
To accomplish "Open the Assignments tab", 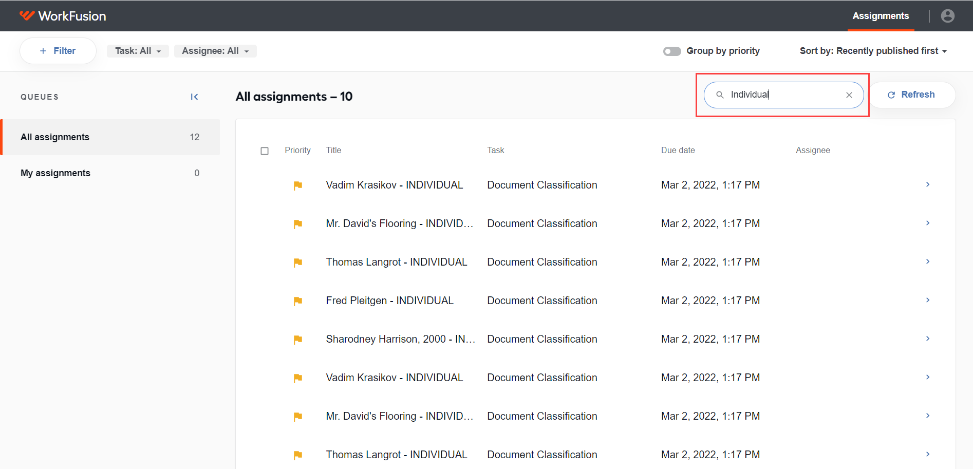I will tap(881, 16).
